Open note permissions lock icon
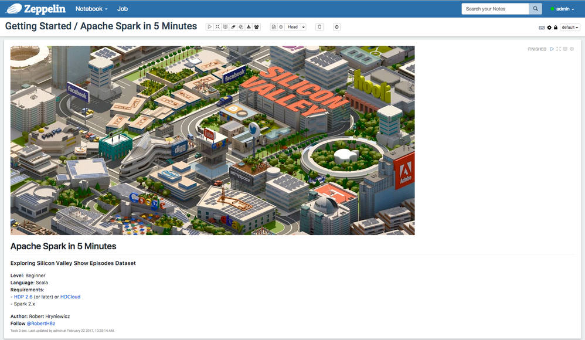Viewport: 585px width, 340px height. (x=556, y=28)
